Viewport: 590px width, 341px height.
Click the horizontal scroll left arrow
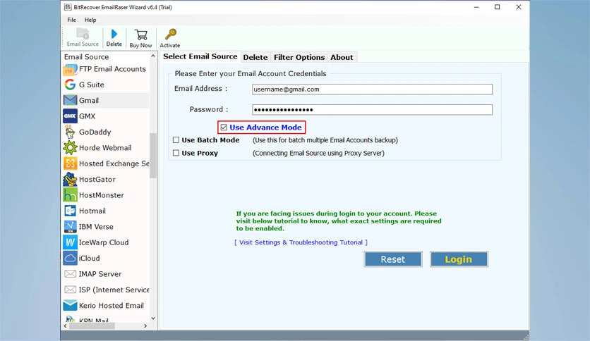pos(66,326)
